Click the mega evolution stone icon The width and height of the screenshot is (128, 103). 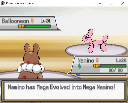80,66
